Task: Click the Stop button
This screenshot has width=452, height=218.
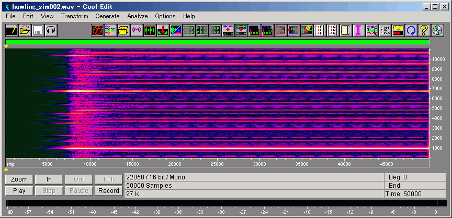Action: click(49, 191)
